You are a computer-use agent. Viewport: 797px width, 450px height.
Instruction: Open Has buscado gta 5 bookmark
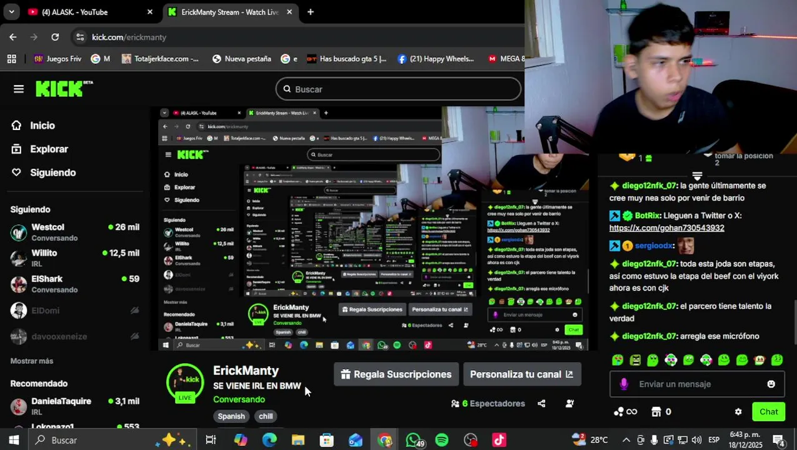(x=347, y=59)
